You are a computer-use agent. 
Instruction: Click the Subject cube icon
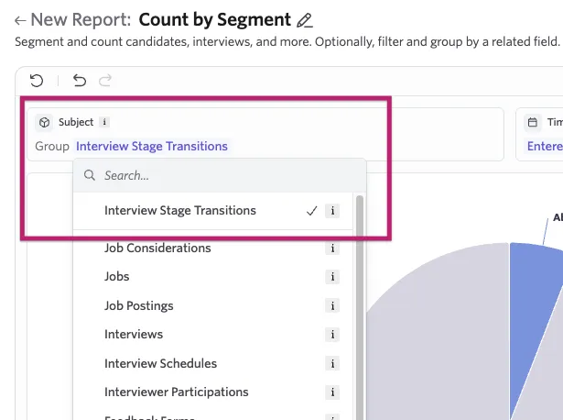tap(44, 122)
